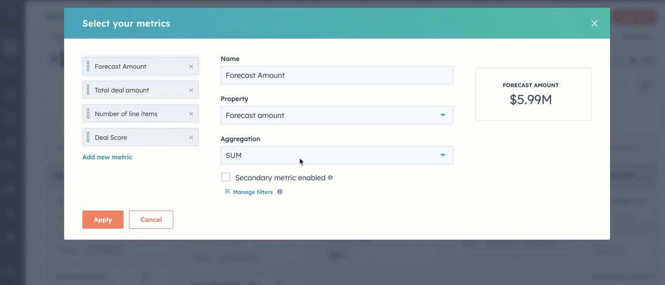The image size is (665, 285).
Task: Click the Manage filters info icon
Action: point(280,192)
